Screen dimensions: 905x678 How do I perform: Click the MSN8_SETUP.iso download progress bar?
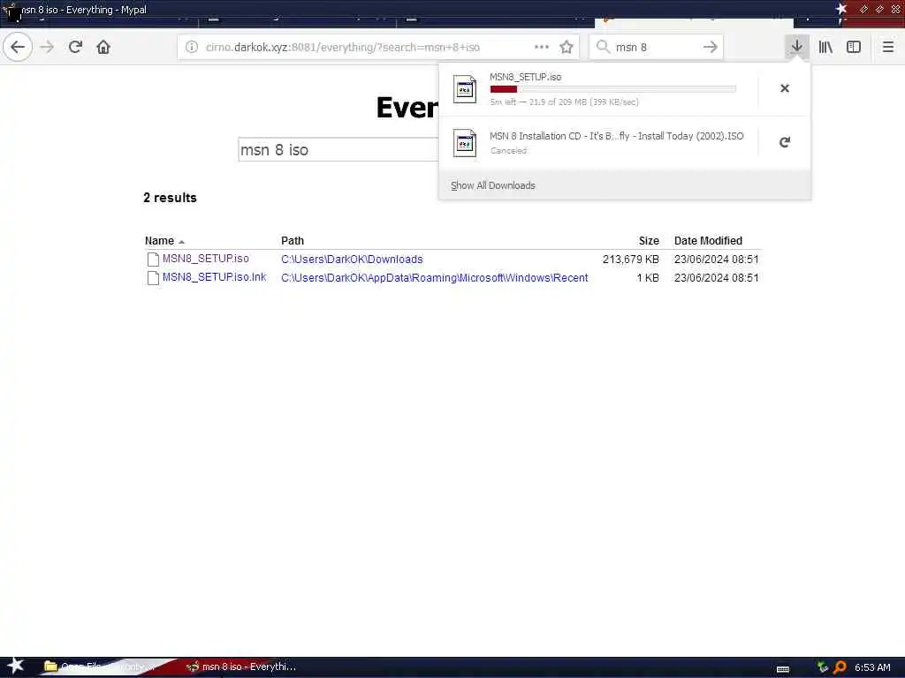[x=613, y=89]
